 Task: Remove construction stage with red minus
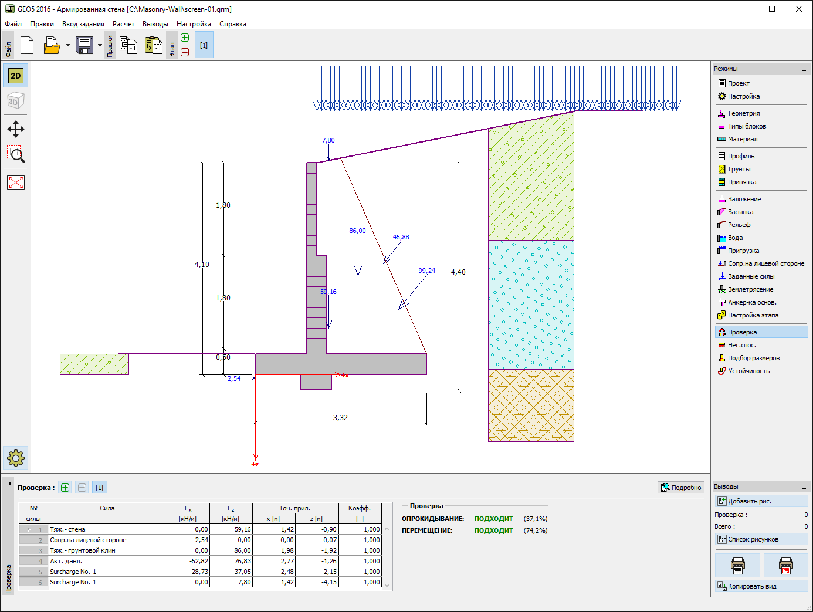[x=185, y=52]
